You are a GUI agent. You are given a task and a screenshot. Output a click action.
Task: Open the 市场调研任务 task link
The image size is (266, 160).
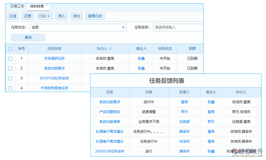pyautogui.click(x=55, y=59)
